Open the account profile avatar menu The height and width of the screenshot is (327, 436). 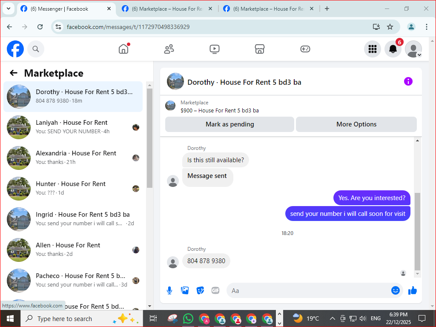coord(413,49)
